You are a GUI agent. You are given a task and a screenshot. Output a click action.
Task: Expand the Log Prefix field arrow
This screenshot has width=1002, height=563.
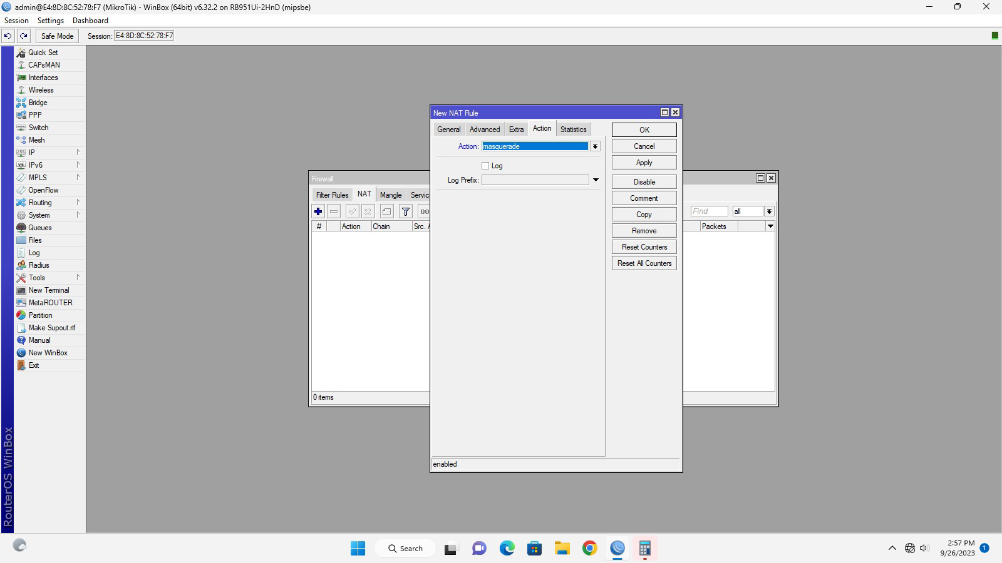coord(596,180)
